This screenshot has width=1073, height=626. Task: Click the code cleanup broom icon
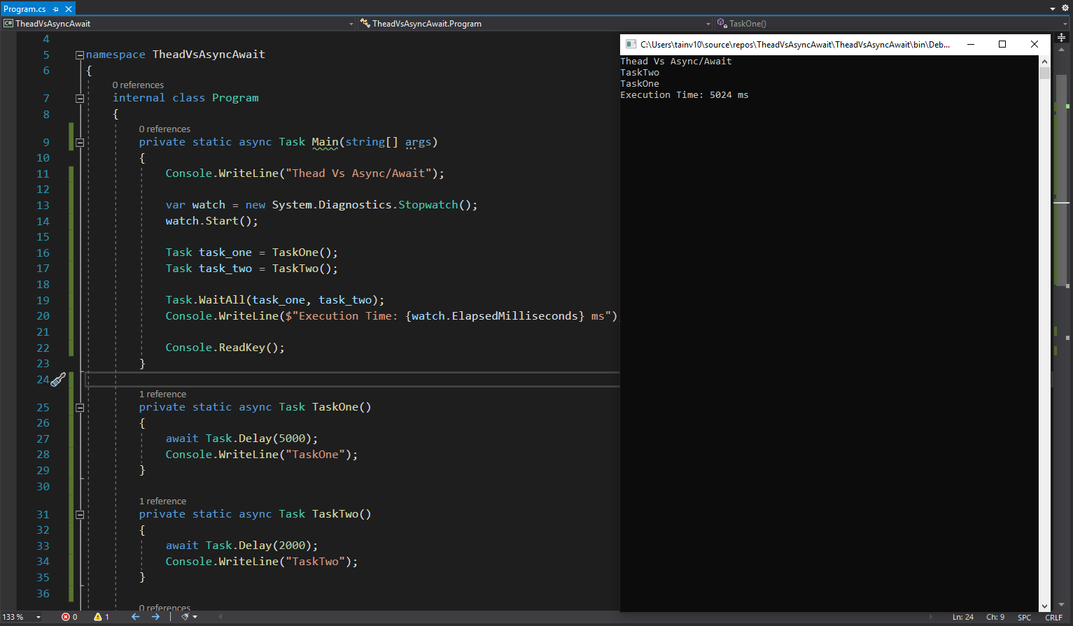[x=185, y=617]
